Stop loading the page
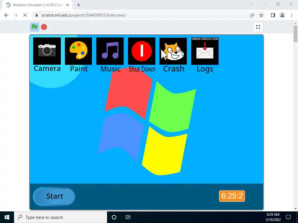 point(25,15)
